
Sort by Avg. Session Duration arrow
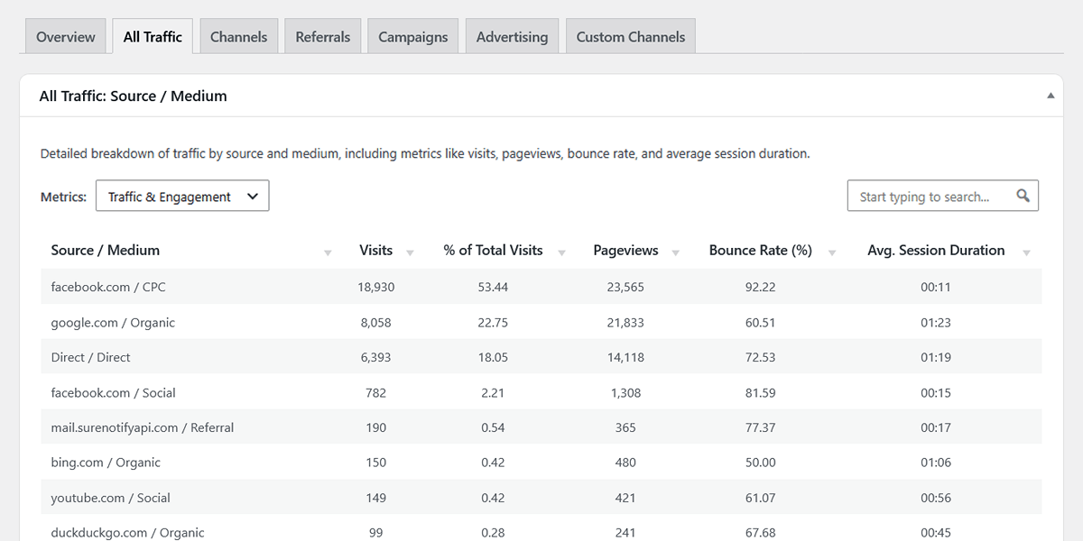1026,253
